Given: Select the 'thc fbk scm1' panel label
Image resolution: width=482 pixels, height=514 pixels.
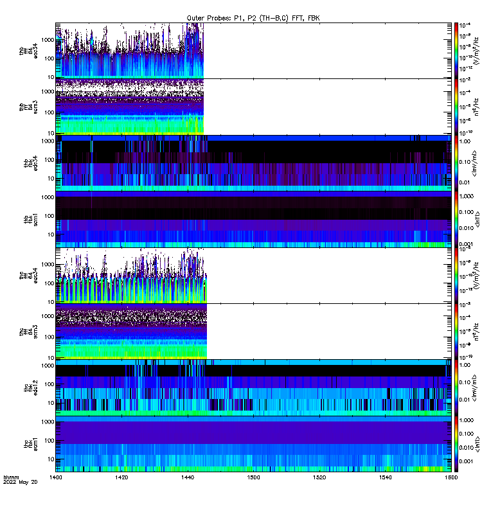Looking at the screenshot, I should click(31, 444).
